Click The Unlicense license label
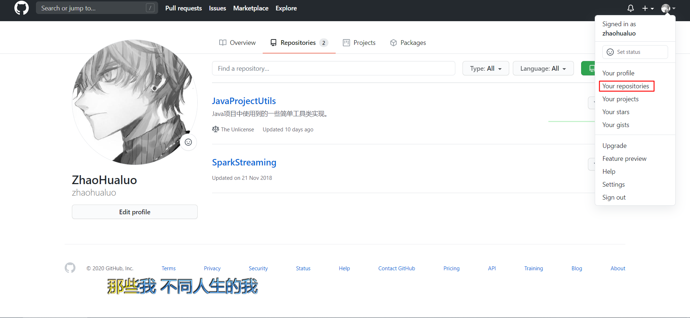The width and height of the screenshot is (690, 318). (x=233, y=130)
